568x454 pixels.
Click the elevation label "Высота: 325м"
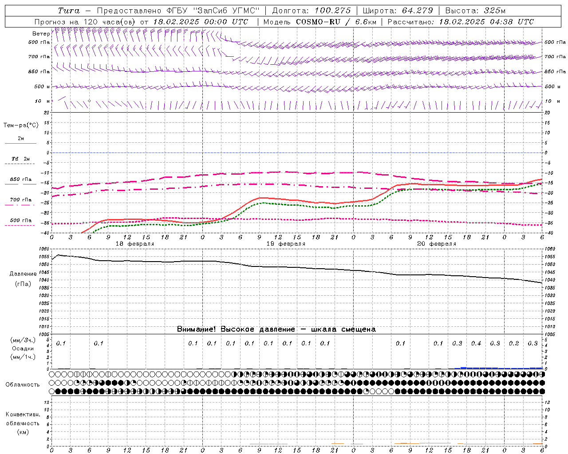[475, 11]
